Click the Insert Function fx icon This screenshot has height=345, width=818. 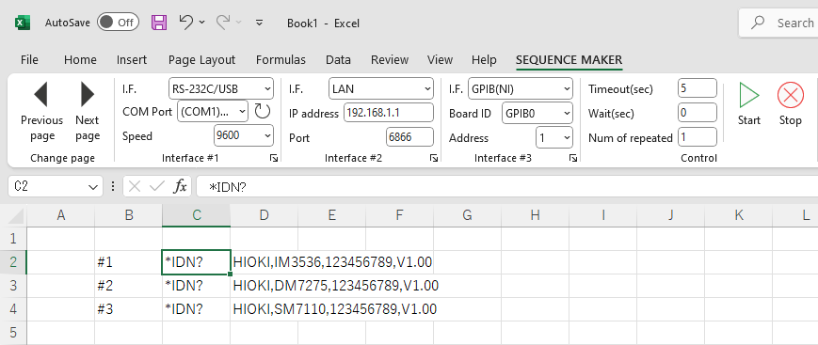pos(180,186)
